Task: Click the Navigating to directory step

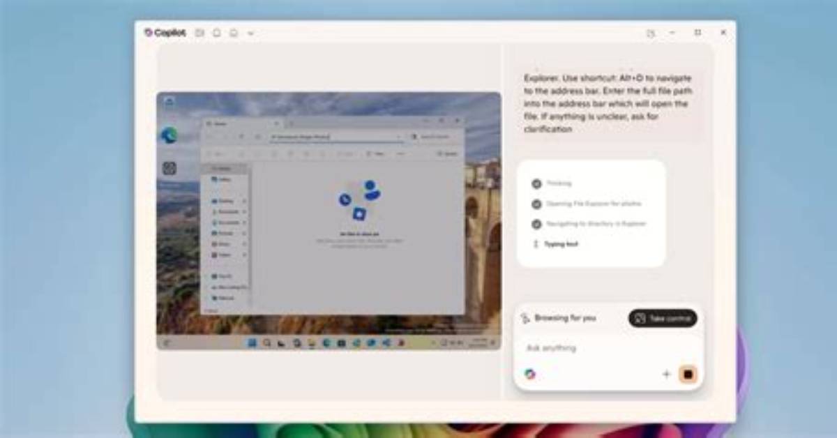Action: point(589,224)
